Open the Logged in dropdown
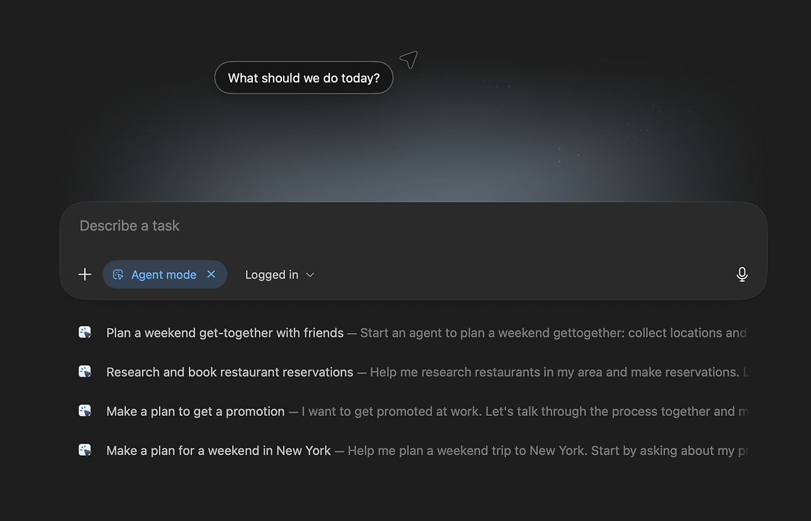This screenshot has width=811, height=521. (279, 274)
